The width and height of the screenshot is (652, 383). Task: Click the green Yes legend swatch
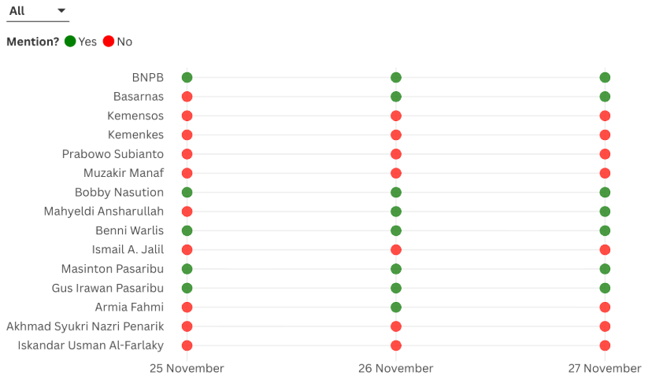coord(70,42)
